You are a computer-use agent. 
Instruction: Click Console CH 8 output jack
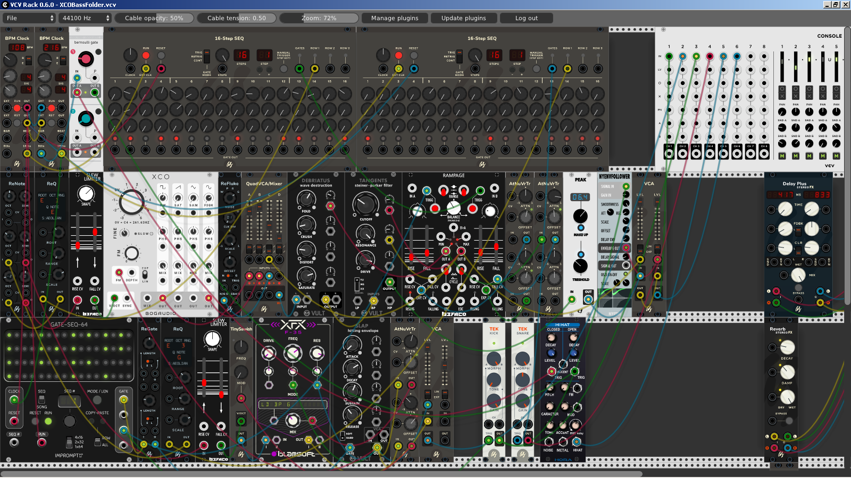coord(764,154)
